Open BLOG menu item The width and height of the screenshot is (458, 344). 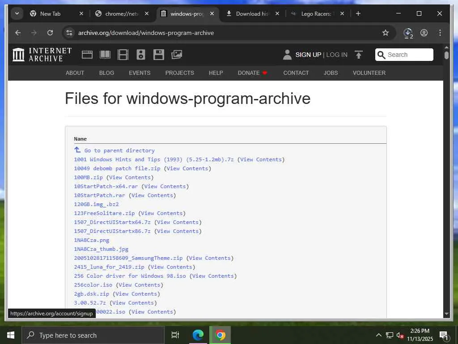click(106, 73)
